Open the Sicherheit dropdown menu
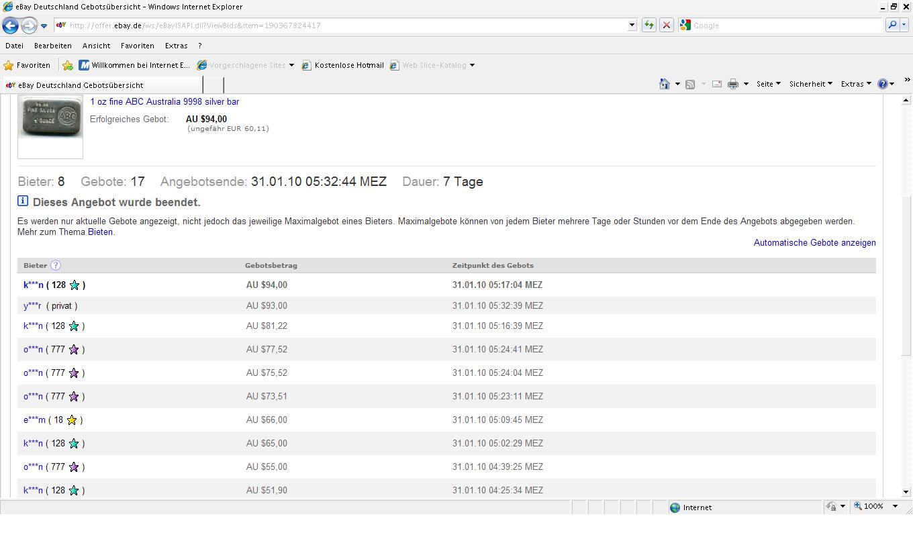913x537 pixels. click(x=810, y=84)
